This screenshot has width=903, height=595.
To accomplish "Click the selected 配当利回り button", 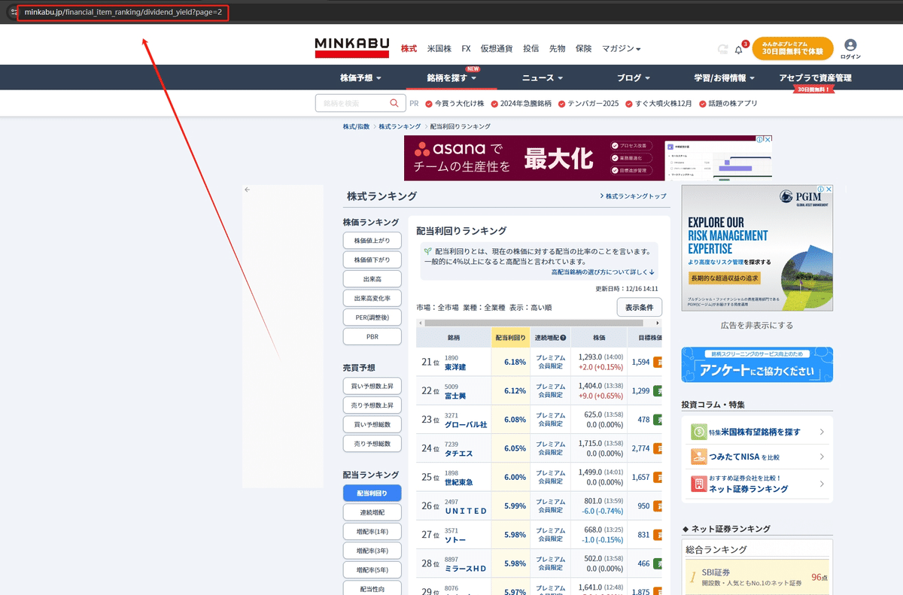I will (x=372, y=493).
